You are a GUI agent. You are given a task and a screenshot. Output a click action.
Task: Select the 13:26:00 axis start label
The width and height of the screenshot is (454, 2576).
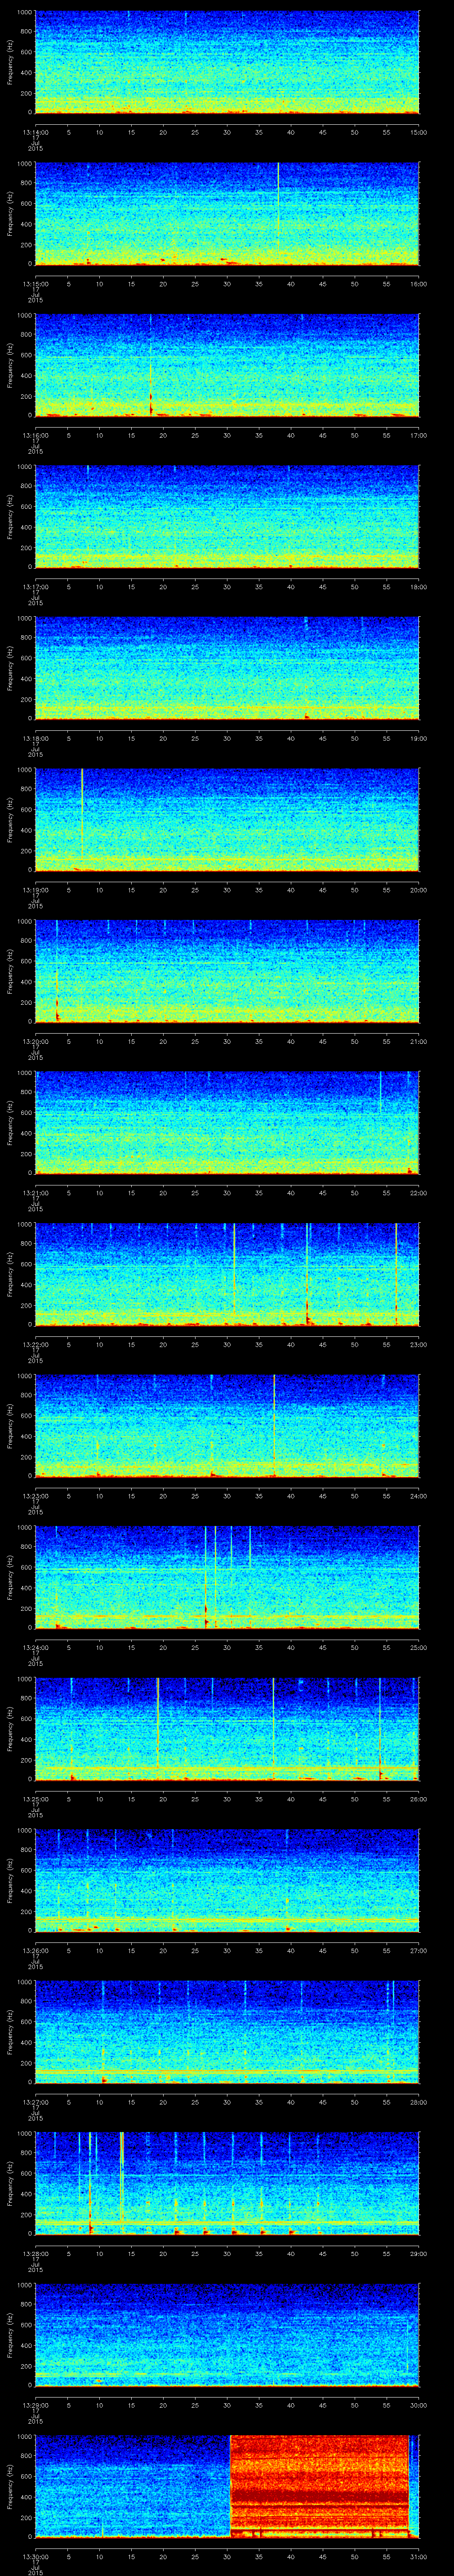(35, 1950)
